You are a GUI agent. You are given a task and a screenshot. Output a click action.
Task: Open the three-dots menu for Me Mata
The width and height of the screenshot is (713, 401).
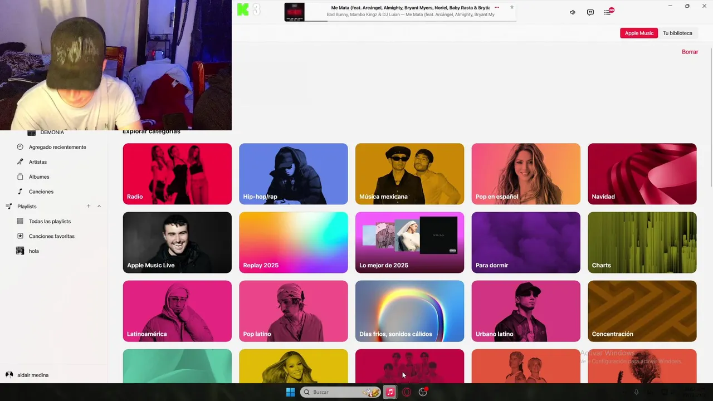point(497,7)
